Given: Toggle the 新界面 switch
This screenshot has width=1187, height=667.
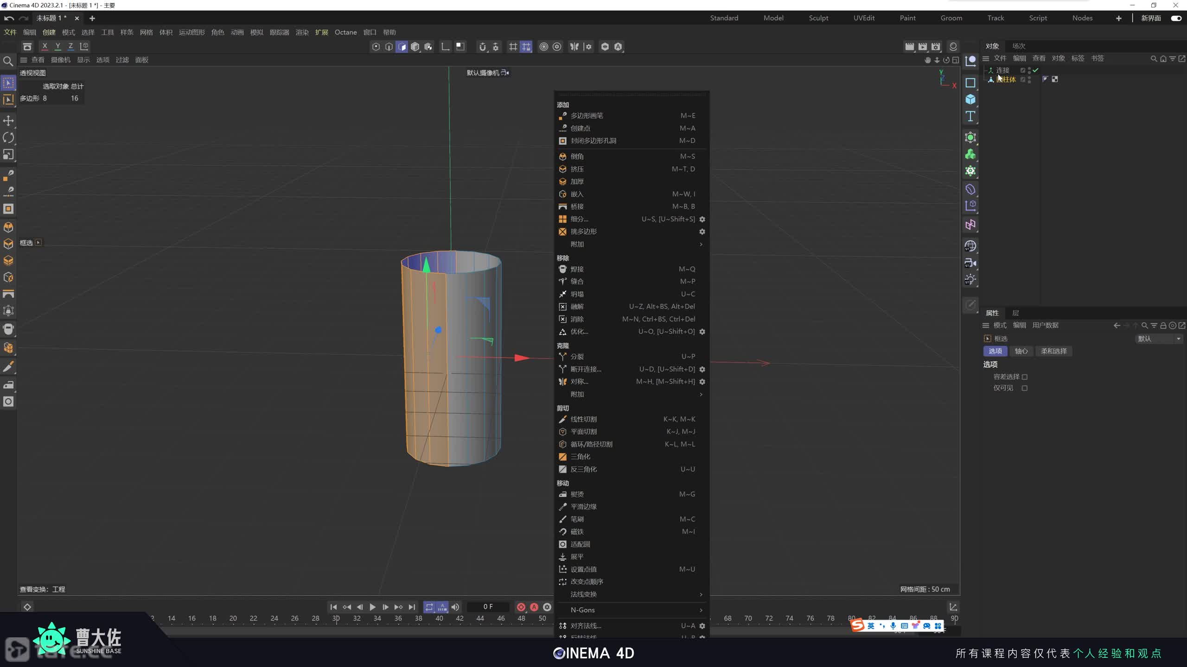Looking at the screenshot, I should coord(1176,18).
